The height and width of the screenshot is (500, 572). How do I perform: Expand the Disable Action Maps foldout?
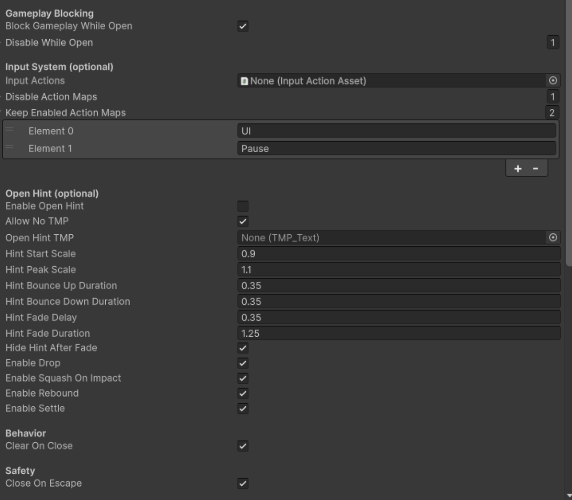tap(3, 97)
